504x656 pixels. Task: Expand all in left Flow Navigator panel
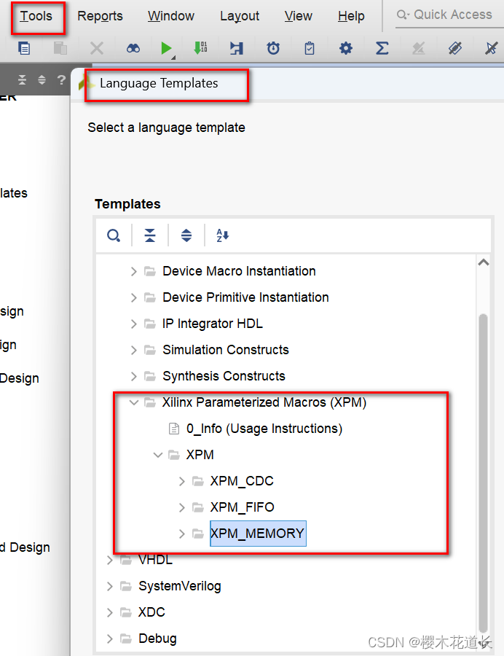click(x=42, y=79)
